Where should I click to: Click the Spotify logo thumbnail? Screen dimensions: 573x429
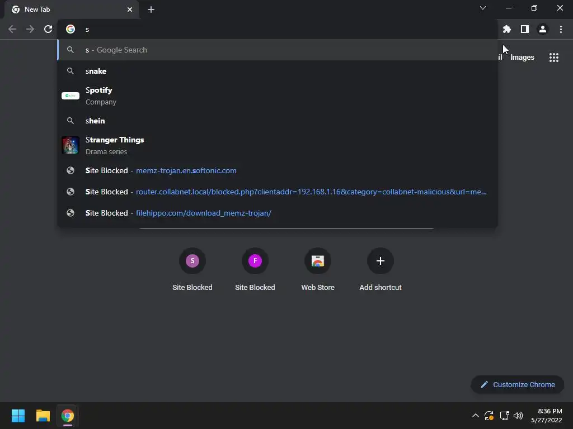(x=71, y=96)
